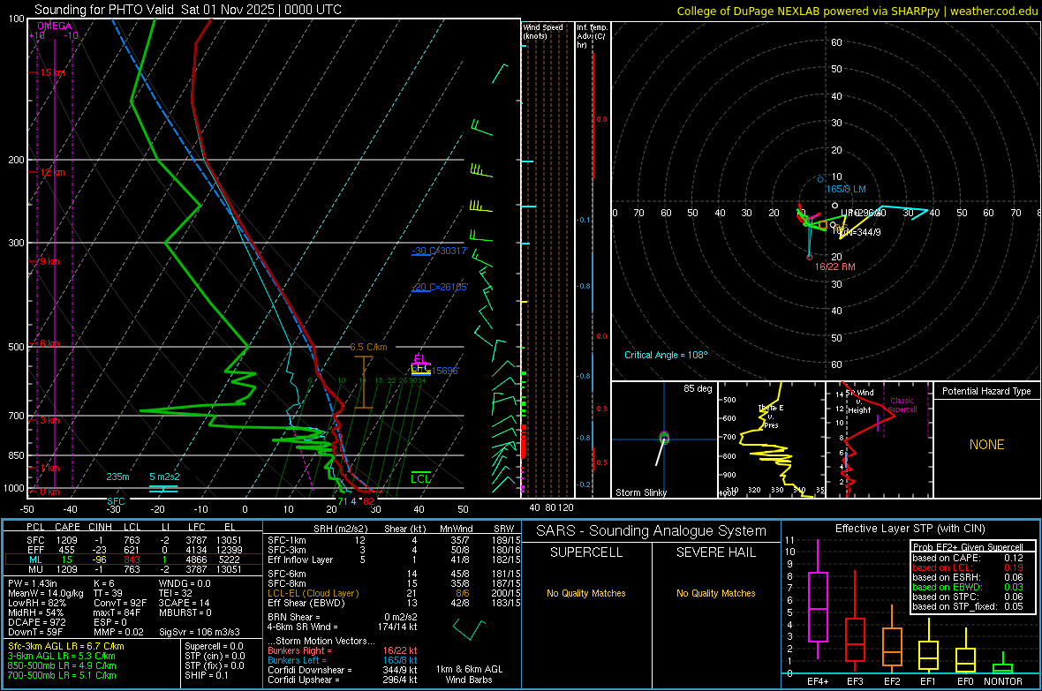
Task: Click the 'Wind Speed (knots)' panel header
Action: click(542, 31)
